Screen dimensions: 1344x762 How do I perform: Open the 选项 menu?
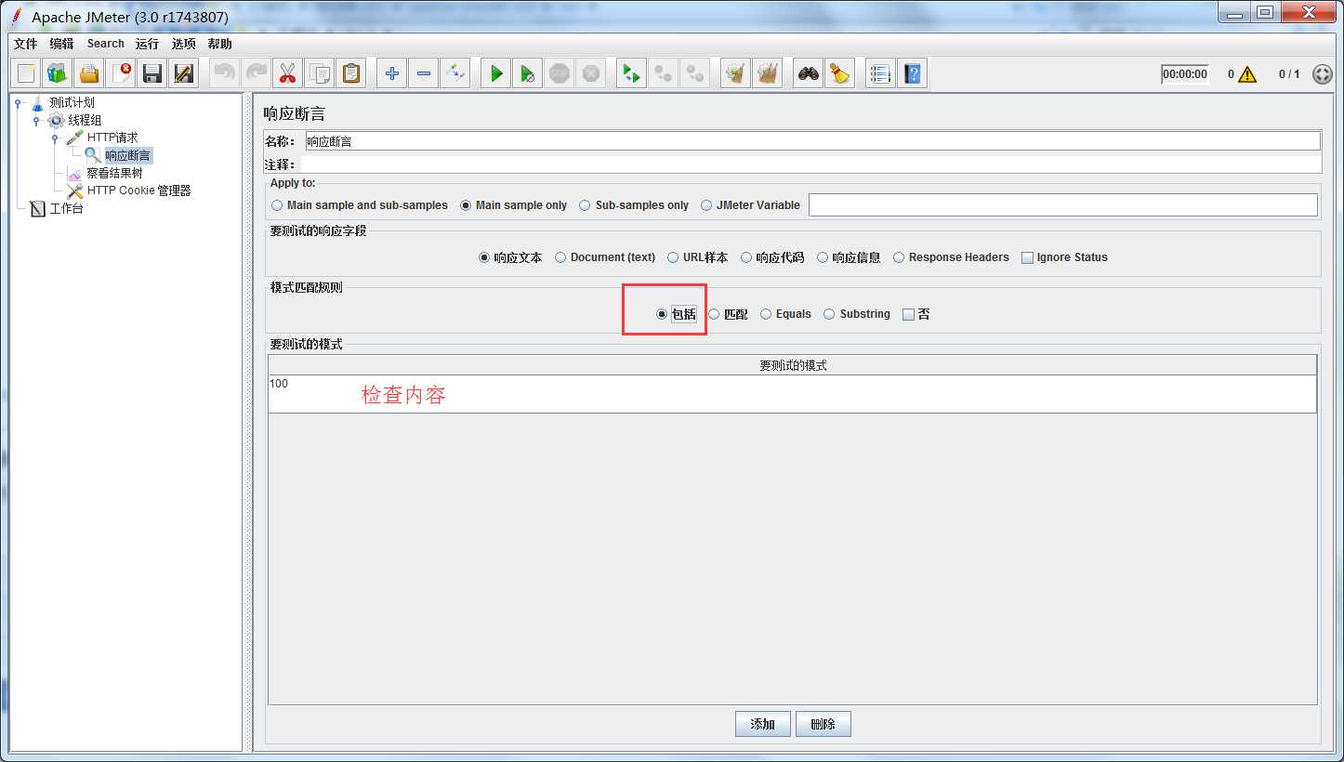pyautogui.click(x=183, y=44)
